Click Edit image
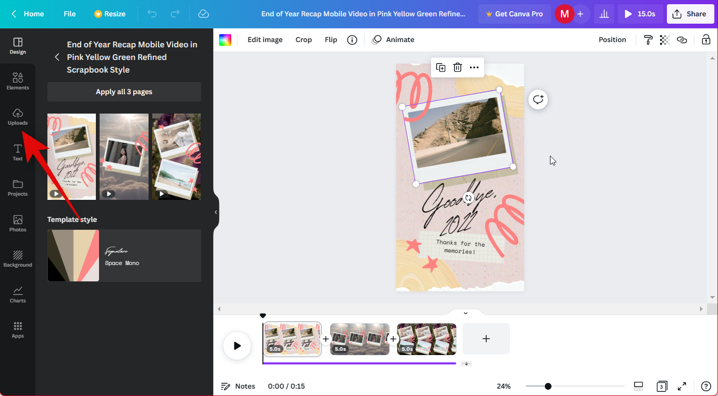Screen dimensions: 718x396 coord(265,40)
